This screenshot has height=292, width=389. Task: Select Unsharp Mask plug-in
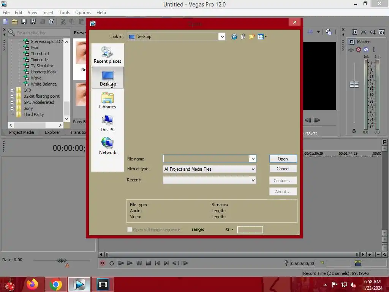[x=43, y=72]
